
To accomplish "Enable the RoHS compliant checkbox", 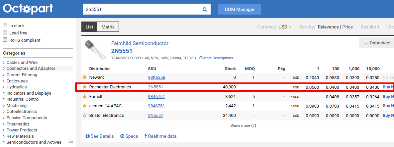I will [x=5, y=40].
